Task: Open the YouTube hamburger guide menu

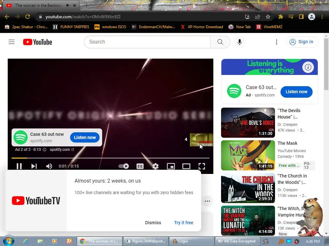Action: pyautogui.click(x=12, y=42)
